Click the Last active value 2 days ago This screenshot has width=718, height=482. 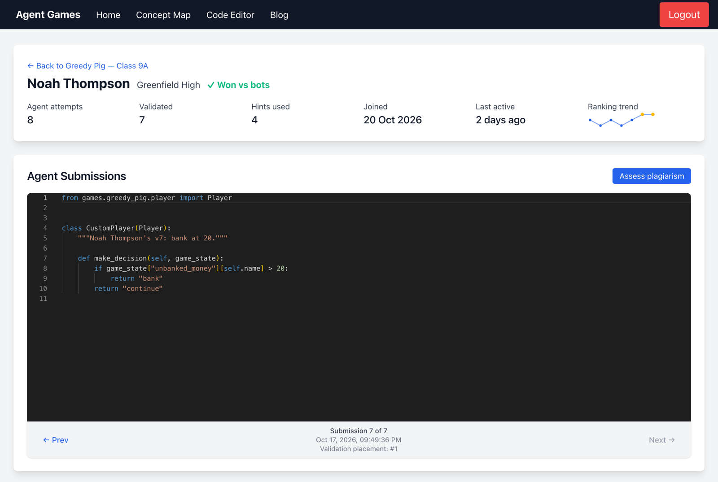point(500,120)
